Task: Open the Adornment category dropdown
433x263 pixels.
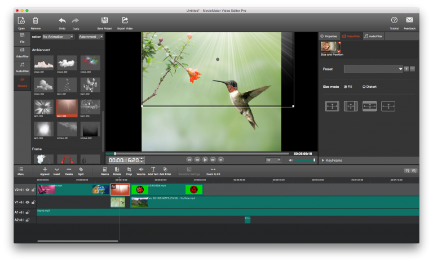Action: [x=91, y=37]
